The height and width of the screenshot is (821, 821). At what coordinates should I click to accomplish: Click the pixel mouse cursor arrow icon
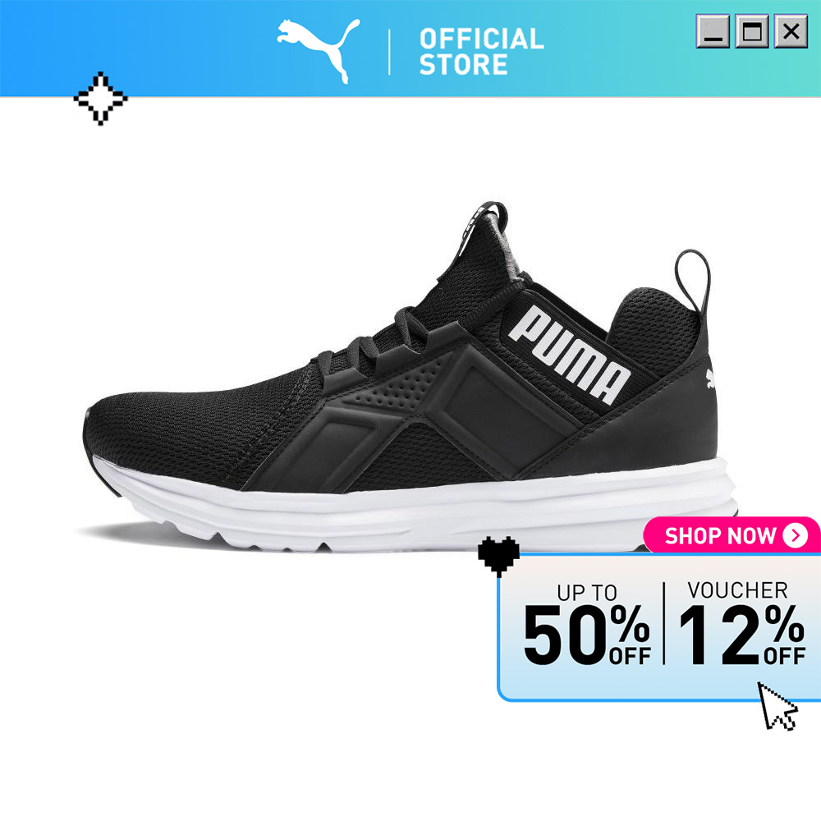tap(777, 706)
